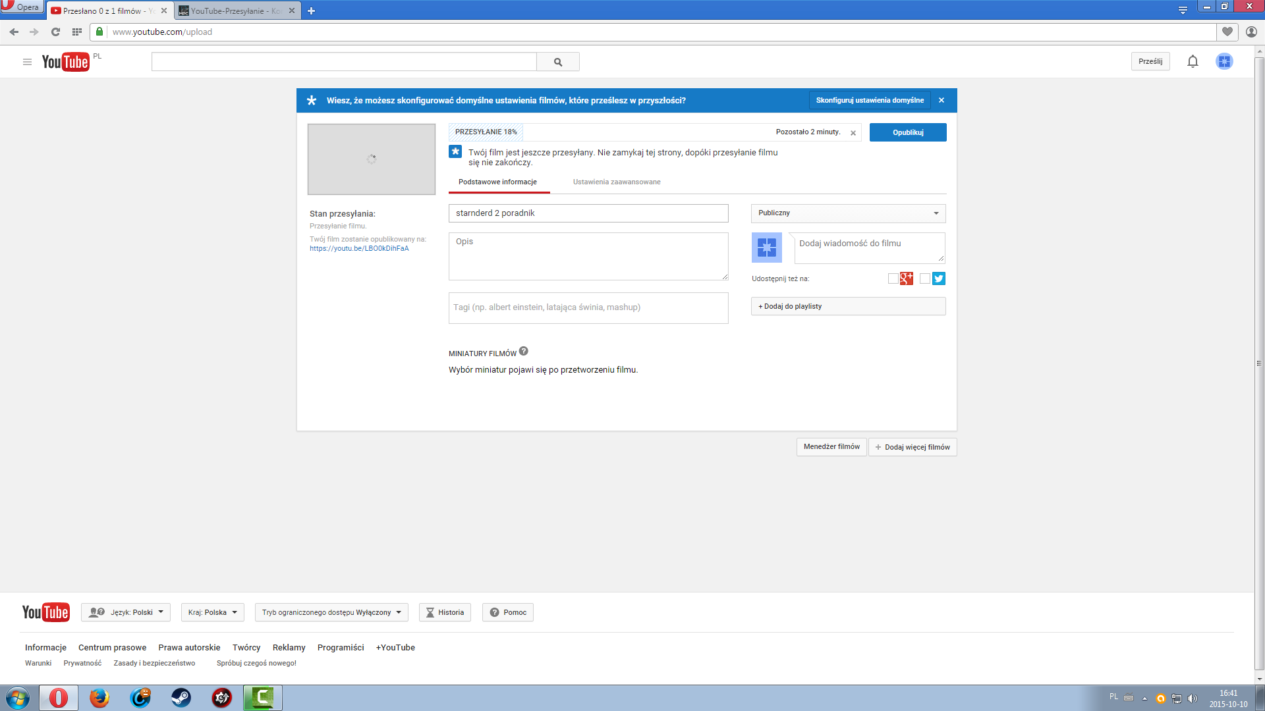This screenshot has width=1265, height=711.
Task: Open a new browser tab
Action: (311, 11)
